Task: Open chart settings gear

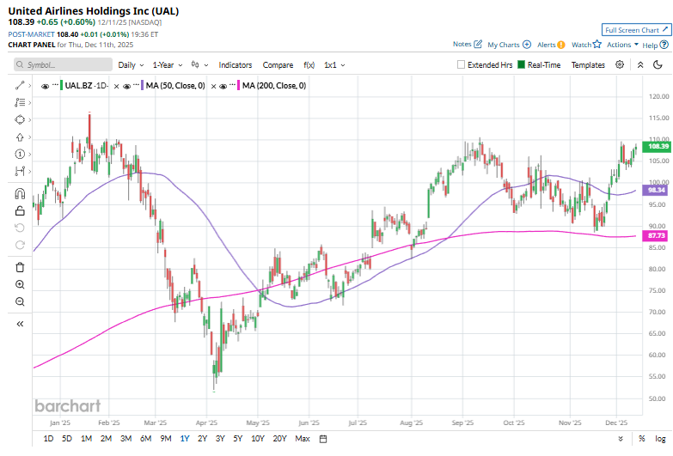Action: coord(621,64)
